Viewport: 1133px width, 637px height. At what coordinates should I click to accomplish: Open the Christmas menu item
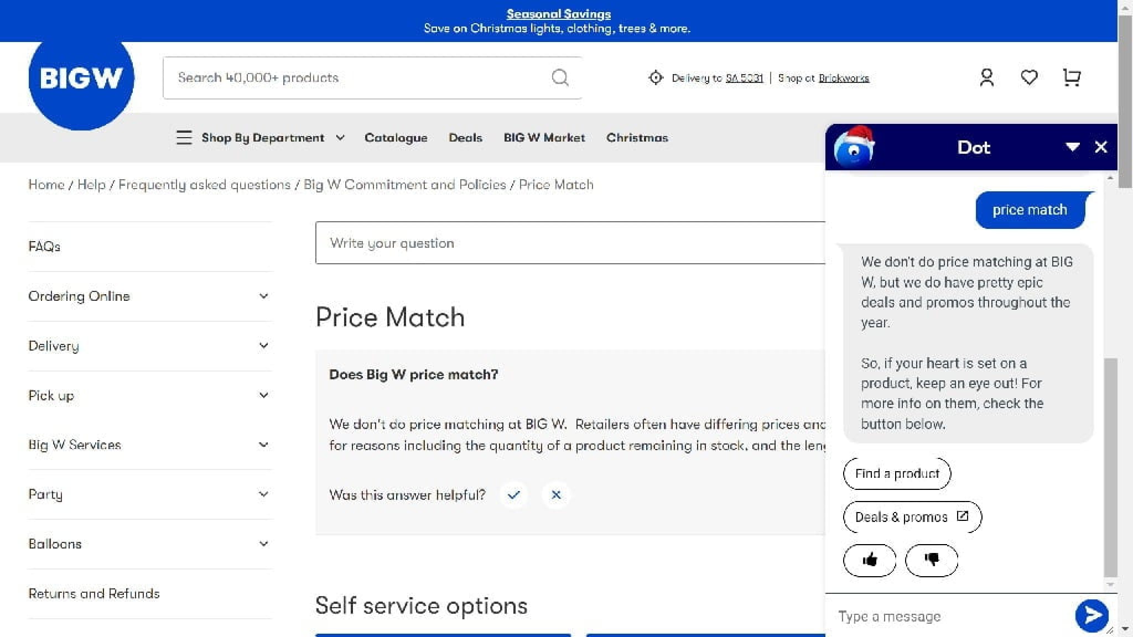[637, 138]
